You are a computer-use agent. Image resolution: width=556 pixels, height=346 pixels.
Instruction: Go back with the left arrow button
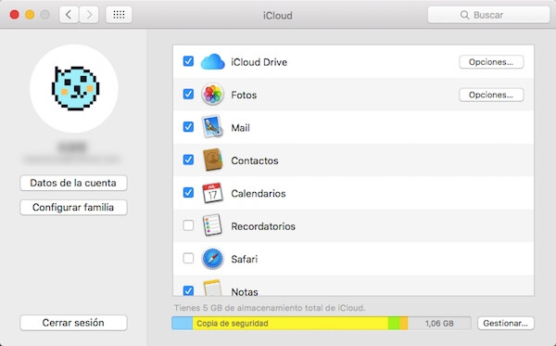click(x=69, y=15)
